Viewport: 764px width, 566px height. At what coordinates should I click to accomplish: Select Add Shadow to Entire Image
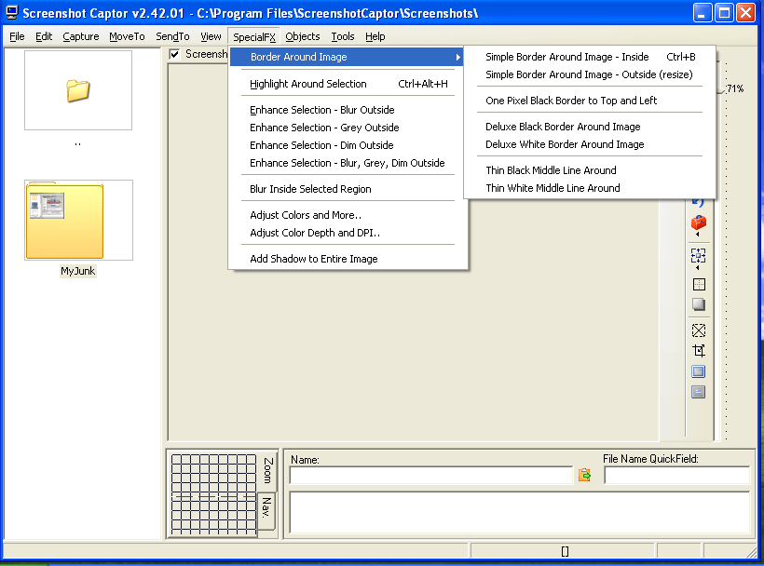coord(313,259)
